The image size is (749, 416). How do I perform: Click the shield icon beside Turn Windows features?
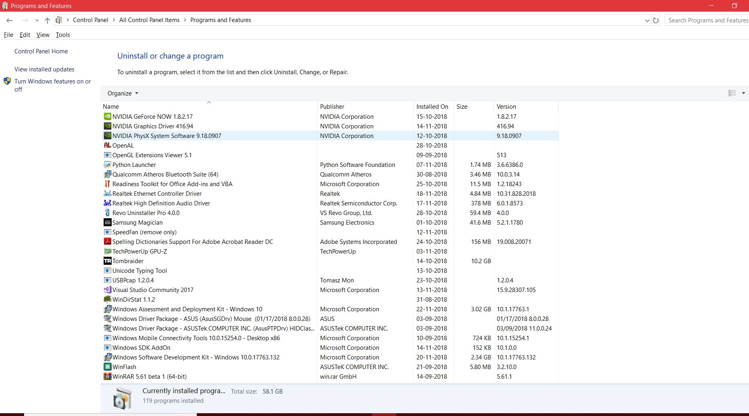coord(7,81)
